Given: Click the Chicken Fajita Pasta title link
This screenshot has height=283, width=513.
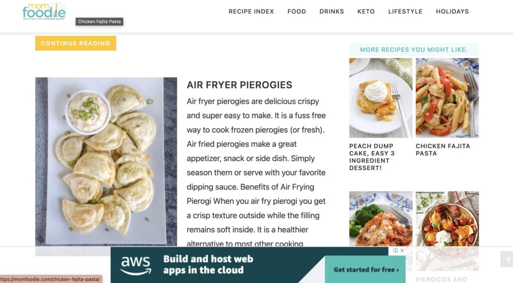Looking at the screenshot, I should click(443, 150).
